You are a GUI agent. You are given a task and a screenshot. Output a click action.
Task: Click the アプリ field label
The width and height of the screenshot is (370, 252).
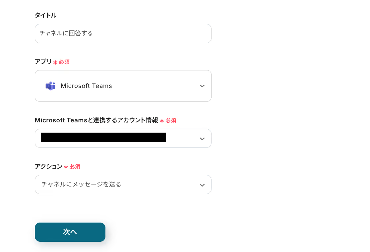click(x=43, y=62)
